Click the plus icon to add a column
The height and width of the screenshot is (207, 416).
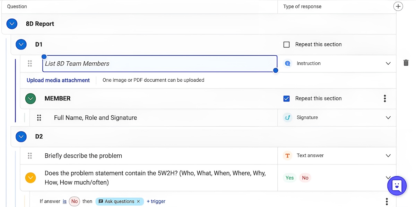(x=398, y=6)
